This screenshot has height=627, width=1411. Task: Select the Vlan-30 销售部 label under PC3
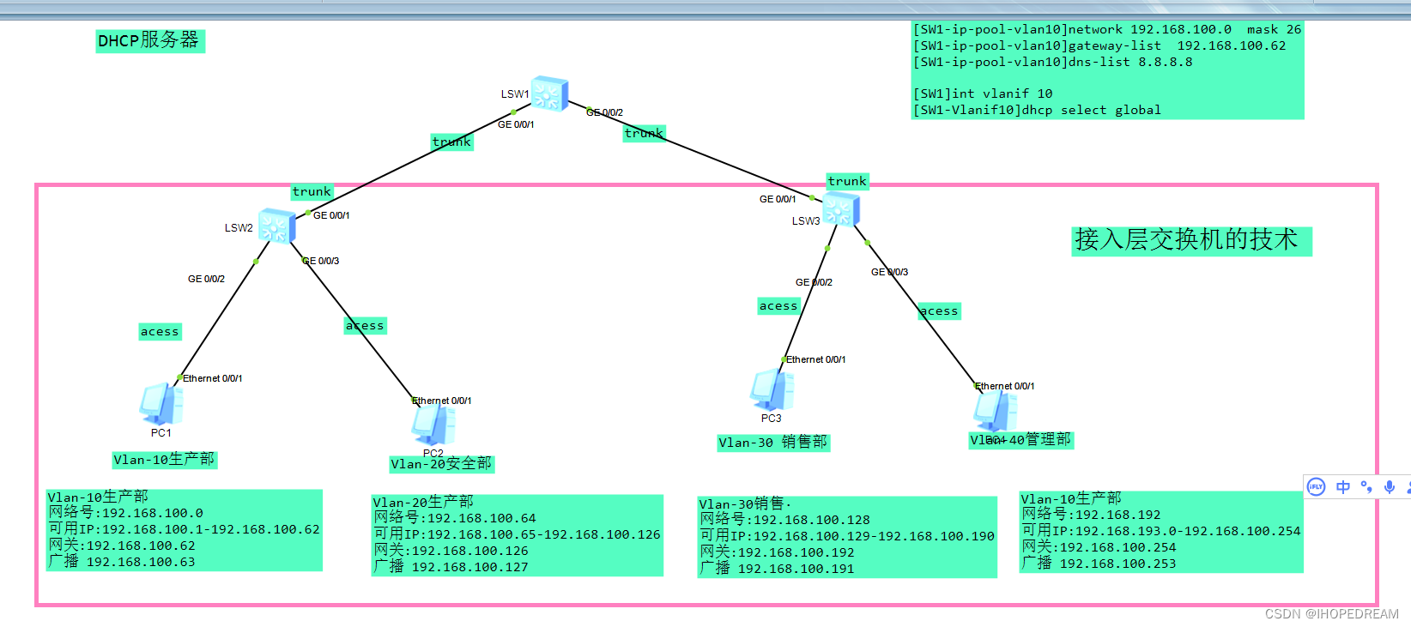(773, 443)
